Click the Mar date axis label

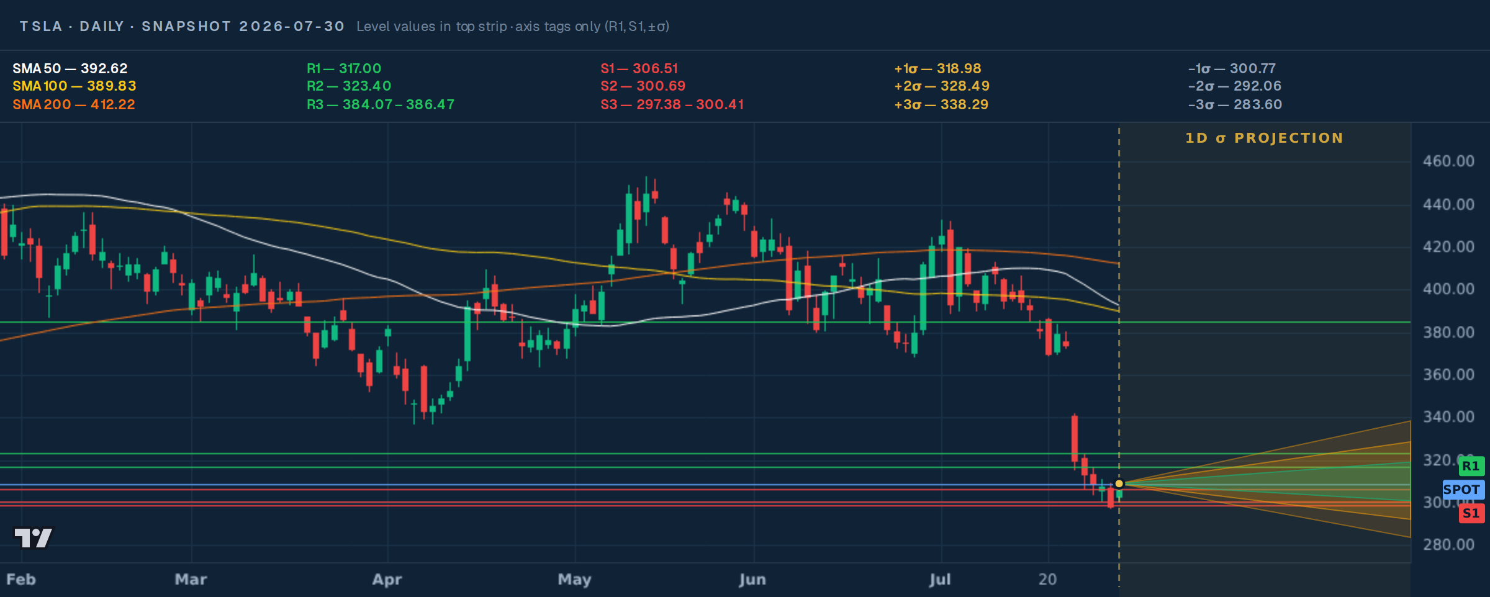pyautogui.click(x=191, y=580)
